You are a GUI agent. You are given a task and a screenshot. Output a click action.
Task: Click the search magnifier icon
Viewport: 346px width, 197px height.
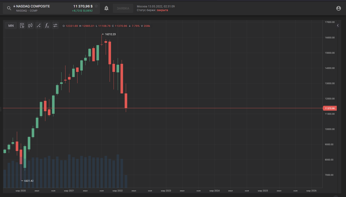click(x=9, y=8)
